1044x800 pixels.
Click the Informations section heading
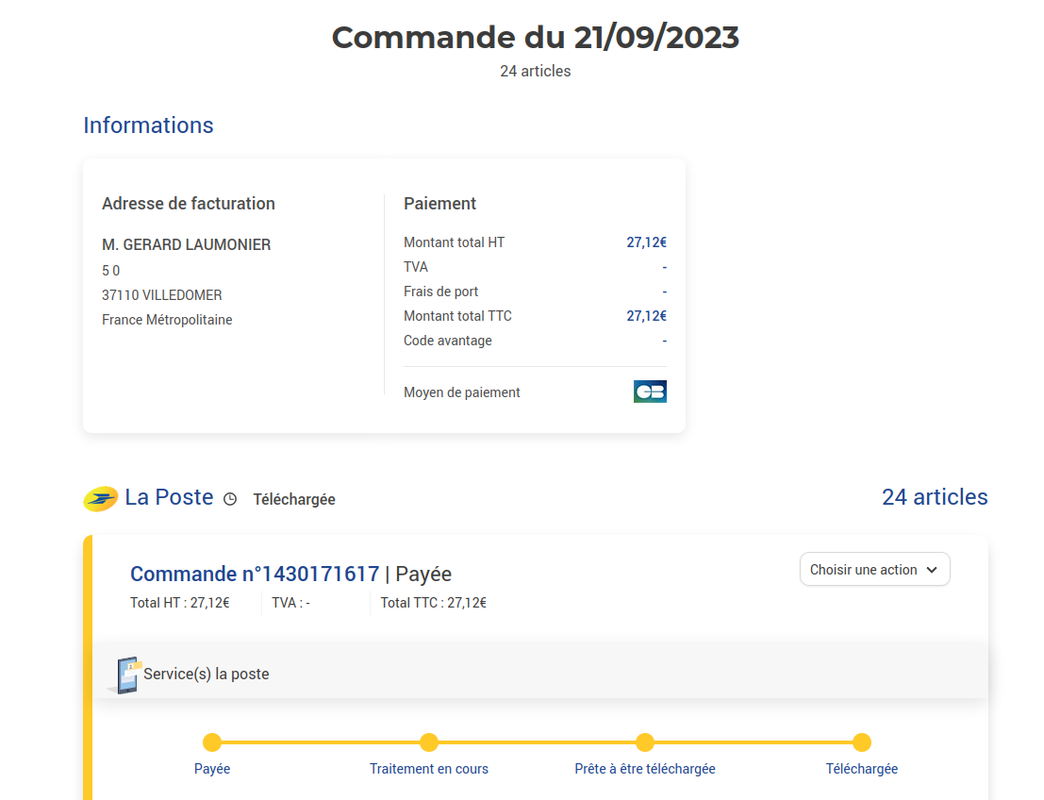[149, 125]
